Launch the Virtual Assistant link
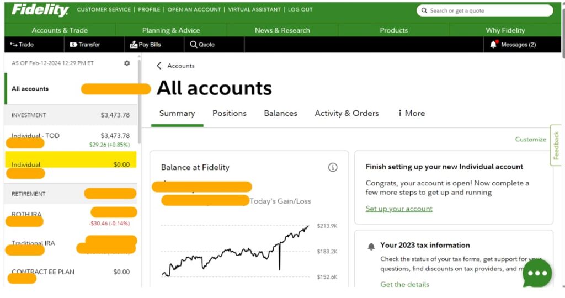 coord(254,10)
